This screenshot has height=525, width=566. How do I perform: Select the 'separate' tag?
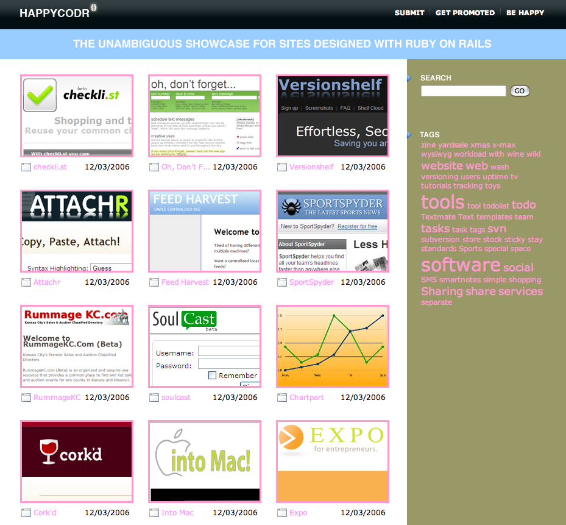coord(436,302)
